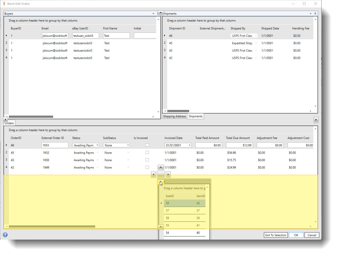338x256 pixels.
Task: Click the bottom dock indicator arrow
Action: click(160, 227)
